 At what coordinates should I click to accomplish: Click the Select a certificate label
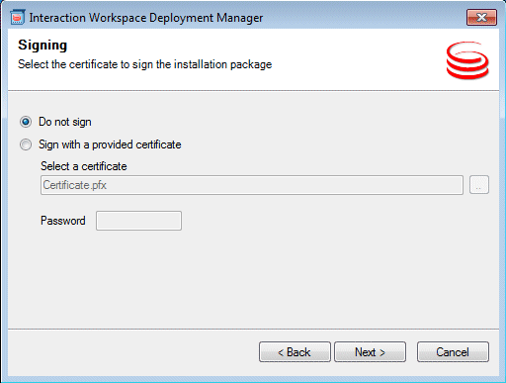[84, 166]
